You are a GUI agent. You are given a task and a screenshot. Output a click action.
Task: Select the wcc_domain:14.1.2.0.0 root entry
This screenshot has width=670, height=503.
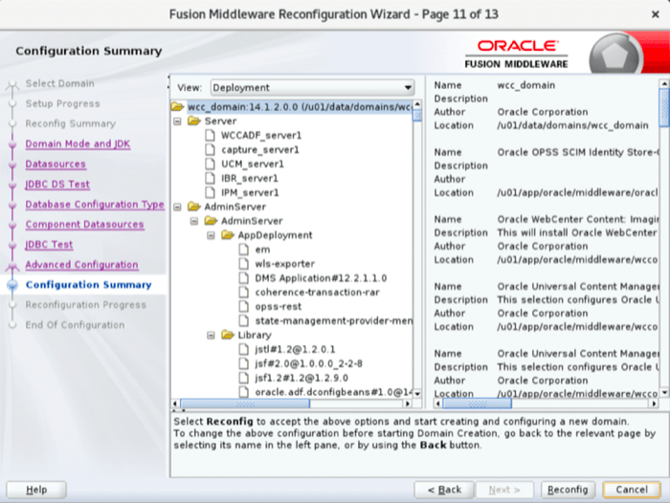click(x=299, y=107)
